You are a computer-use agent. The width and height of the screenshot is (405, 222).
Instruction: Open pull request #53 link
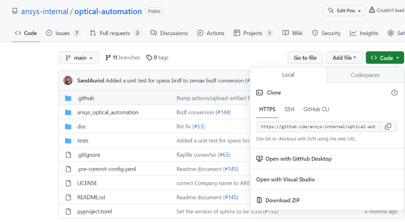tap(198, 126)
